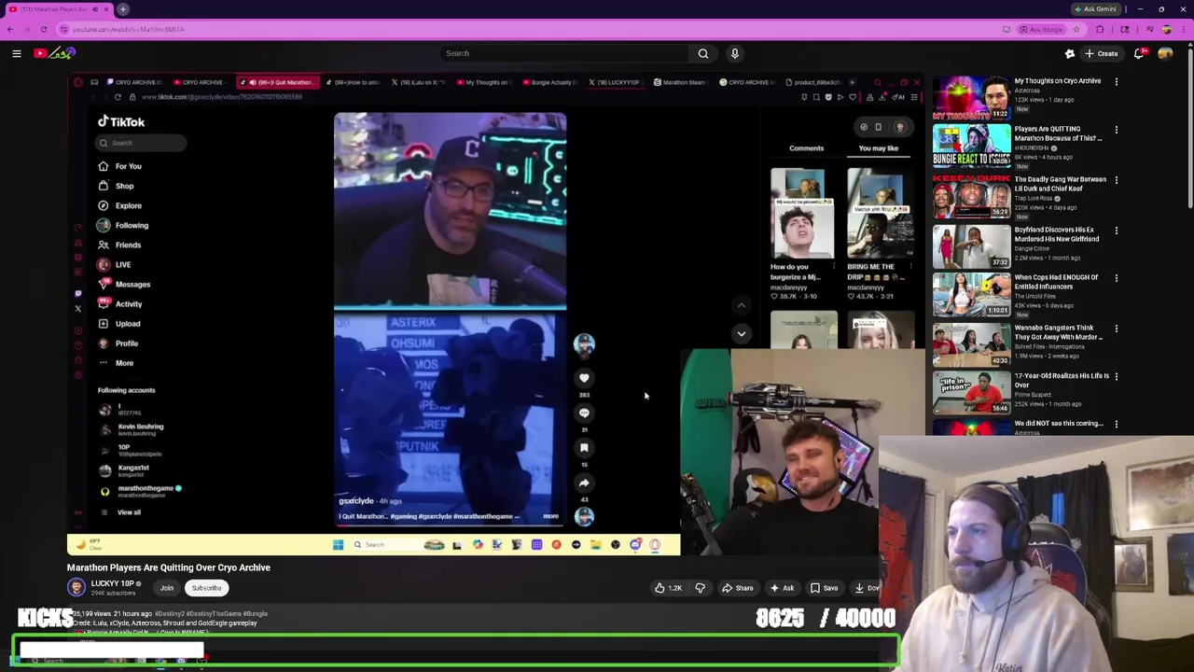Switch to TikTok You may like tab
Screen dimensions: 1194x672
(x=878, y=148)
